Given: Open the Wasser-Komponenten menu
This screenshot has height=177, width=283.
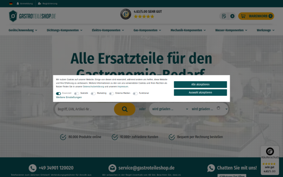Looking at the screenshot, I should pos(231,30).
